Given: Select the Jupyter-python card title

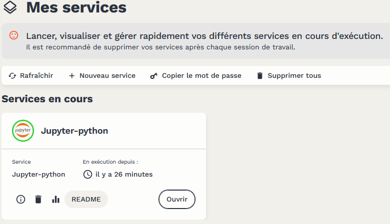Looking at the screenshot, I should 74,131.
